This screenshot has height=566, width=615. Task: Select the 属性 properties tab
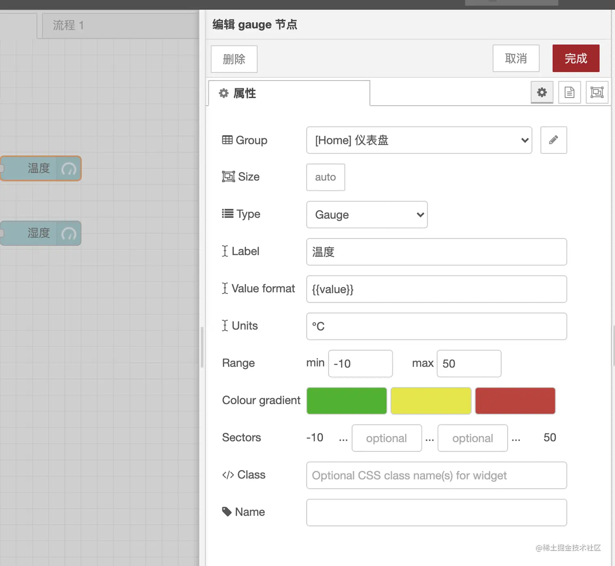coord(289,93)
